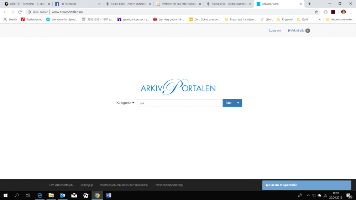The width and height of the screenshot is (356, 200).
Task: Click the ArkivPortalen logo
Action: (x=178, y=87)
